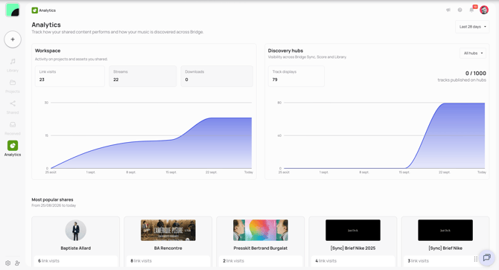Select the Downloads stat card
This screenshot has height=270, width=499.
tap(217, 76)
